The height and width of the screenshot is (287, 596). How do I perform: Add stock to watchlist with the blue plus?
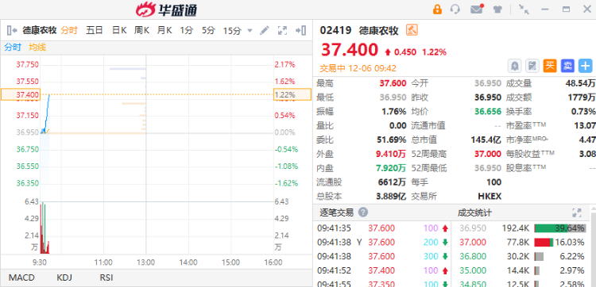(x=586, y=66)
